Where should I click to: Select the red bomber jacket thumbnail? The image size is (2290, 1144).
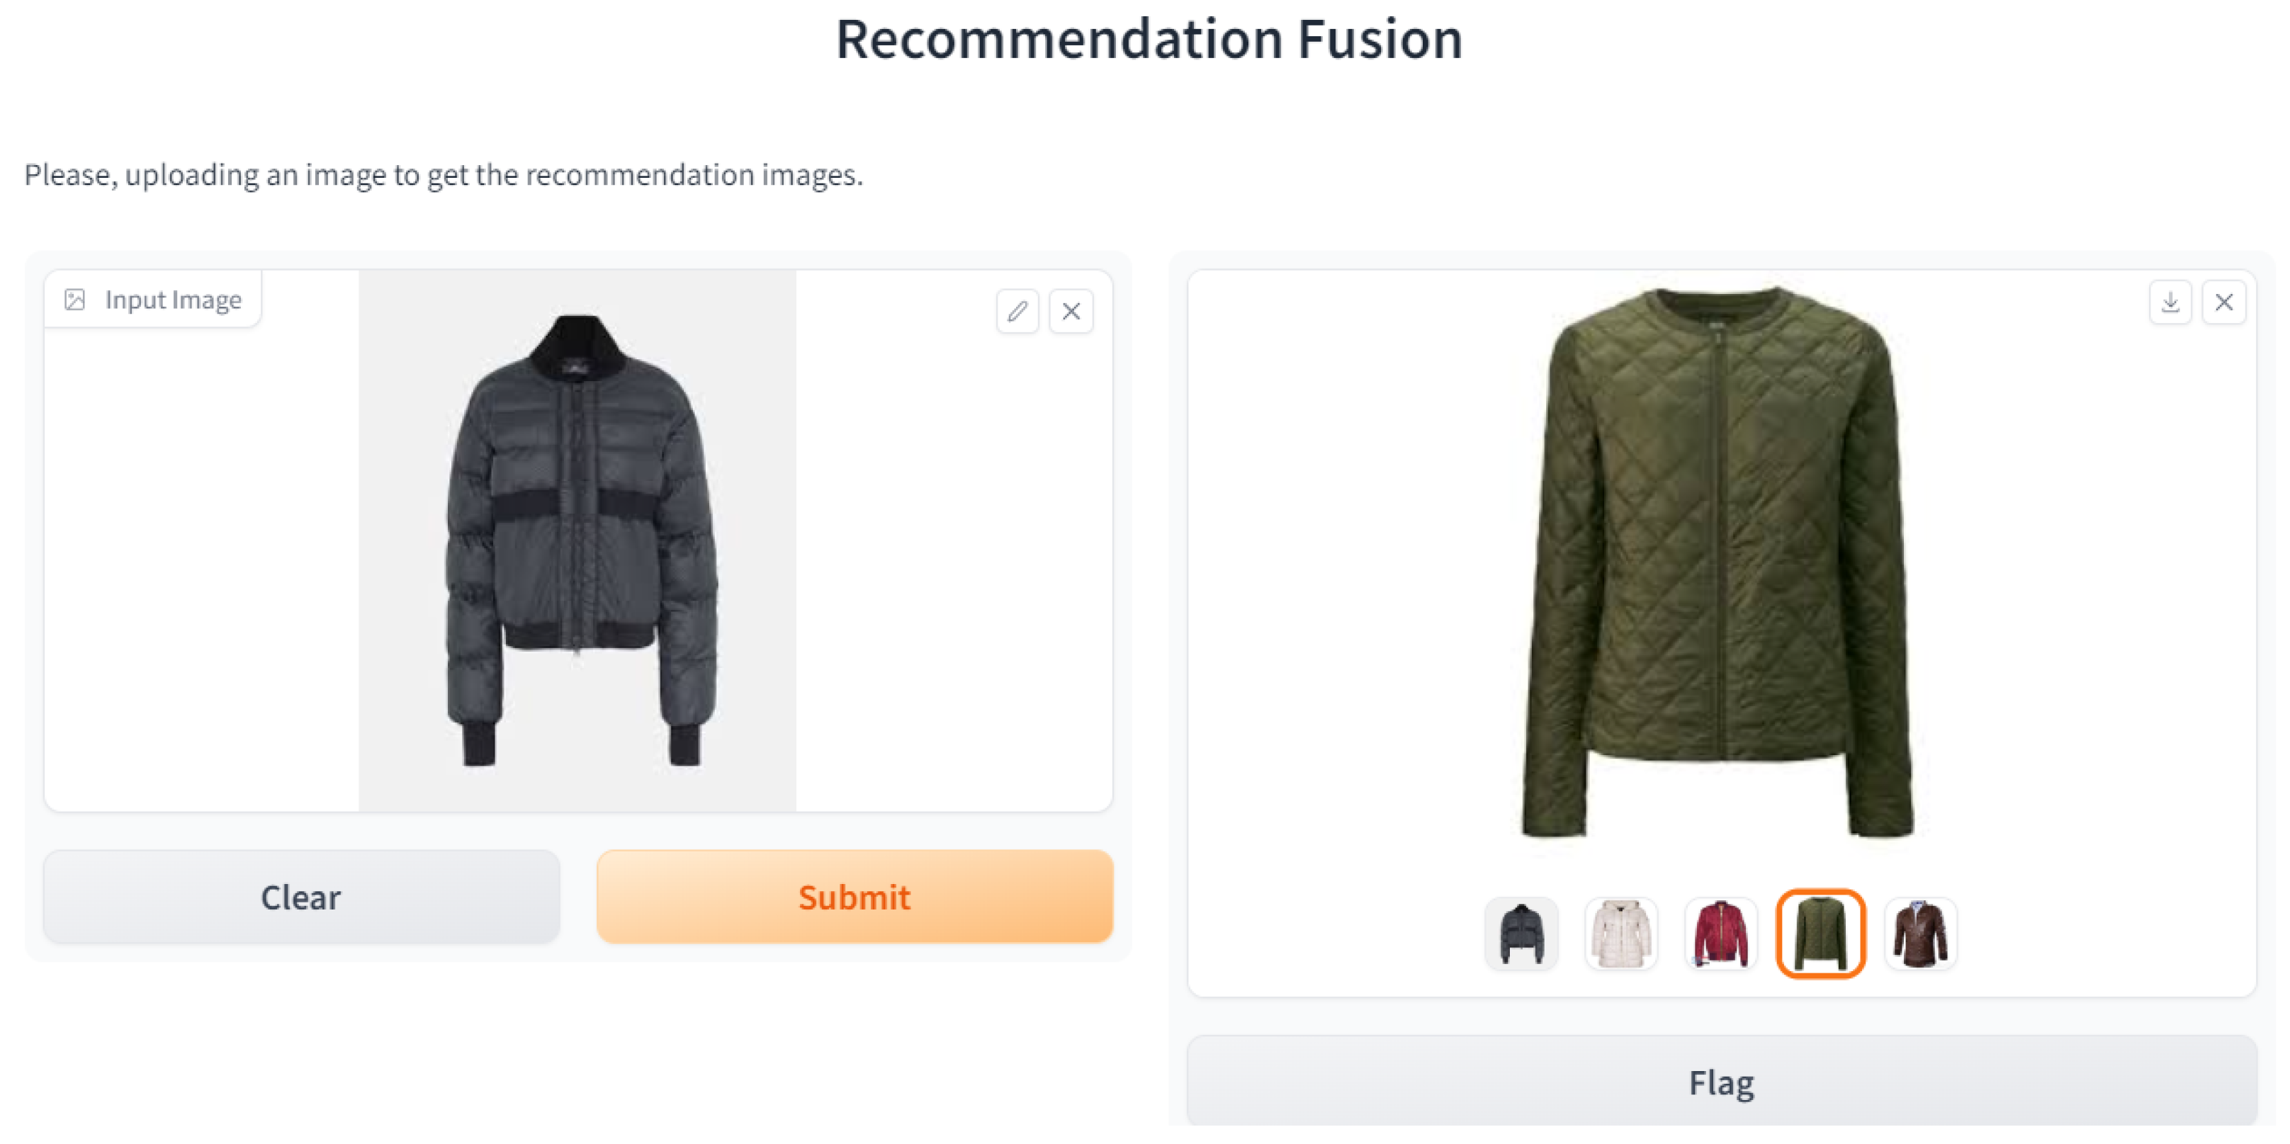click(x=1720, y=934)
